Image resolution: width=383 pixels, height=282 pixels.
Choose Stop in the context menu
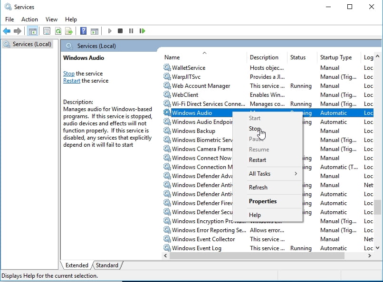click(255, 129)
